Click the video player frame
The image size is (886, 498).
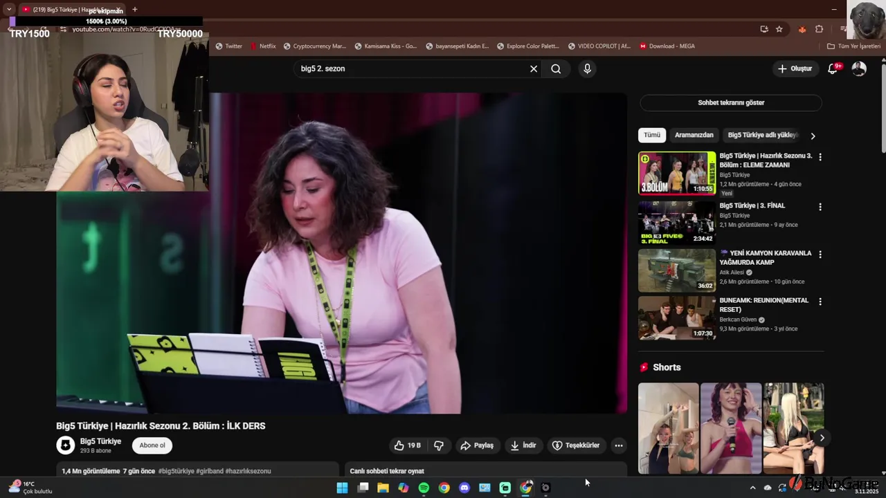coord(342,253)
